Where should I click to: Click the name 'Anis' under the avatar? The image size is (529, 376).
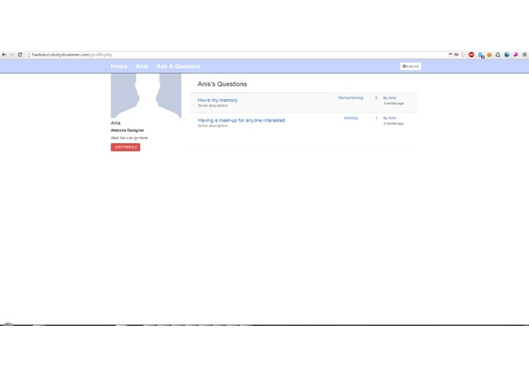point(116,123)
